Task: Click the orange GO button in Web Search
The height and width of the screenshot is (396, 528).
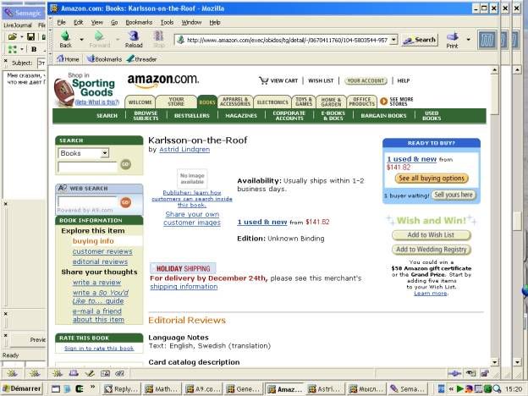Action: coord(126,202)
